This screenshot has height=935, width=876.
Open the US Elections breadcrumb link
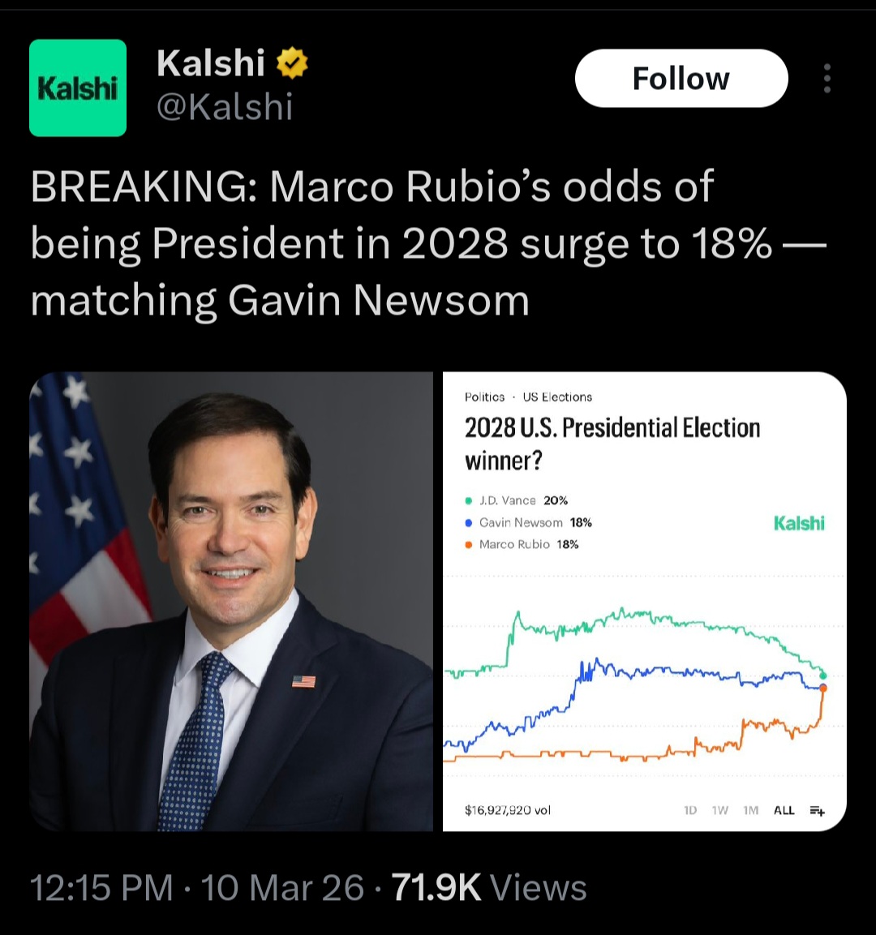coord(557,397)
